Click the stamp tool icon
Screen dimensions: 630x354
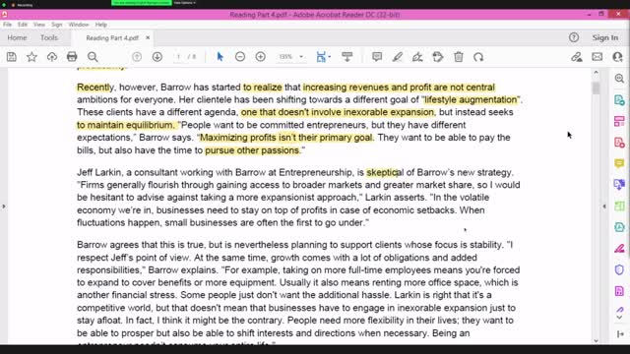(438, 57)
